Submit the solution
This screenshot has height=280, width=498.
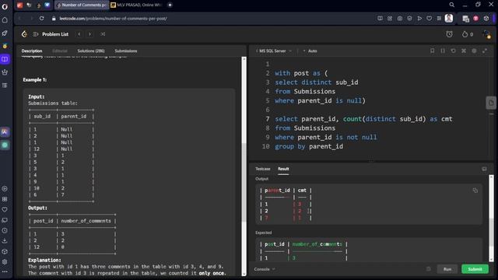coord(475,269)
